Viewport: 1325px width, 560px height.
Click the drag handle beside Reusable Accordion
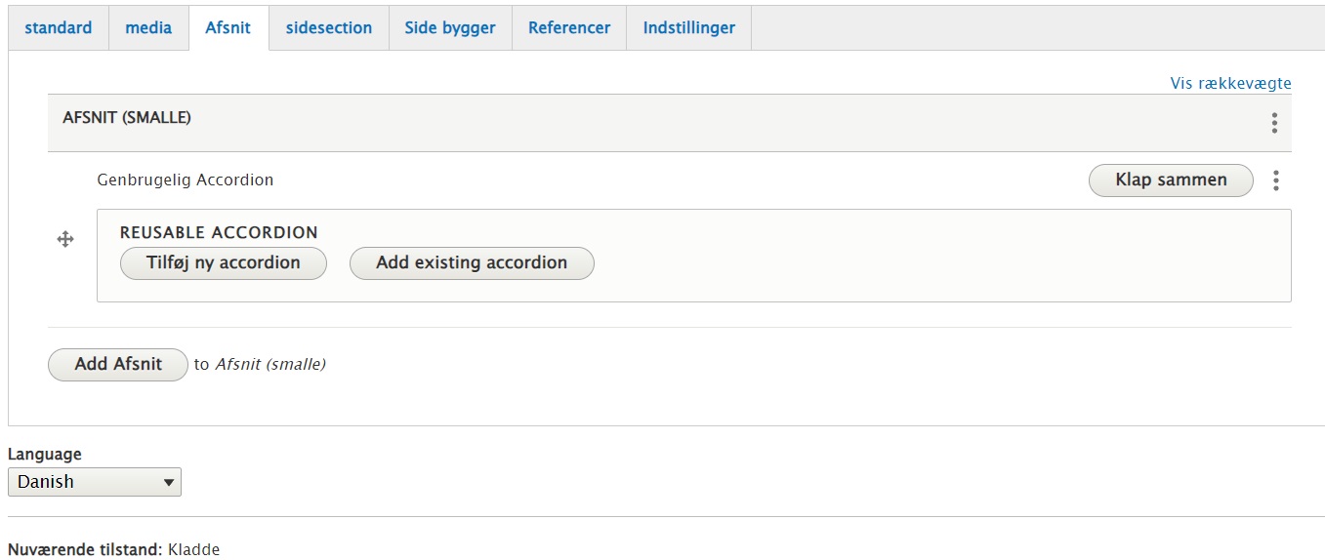[x=65, y=239]
